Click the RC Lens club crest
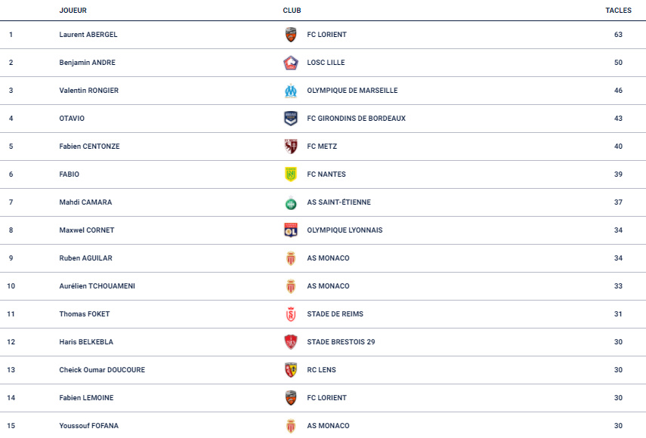 tap(291, 370)
